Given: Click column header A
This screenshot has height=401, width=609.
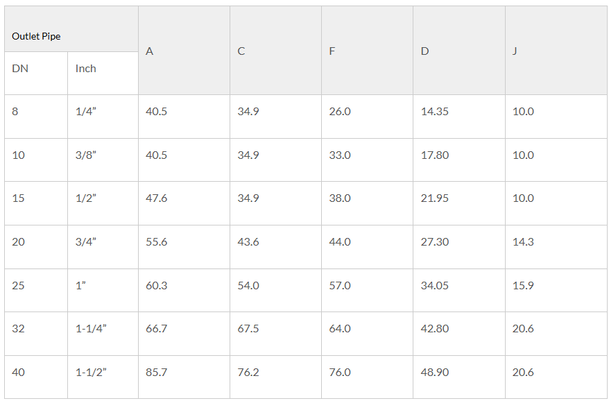Looking at the screenshot, I should (x=184, y=51).
